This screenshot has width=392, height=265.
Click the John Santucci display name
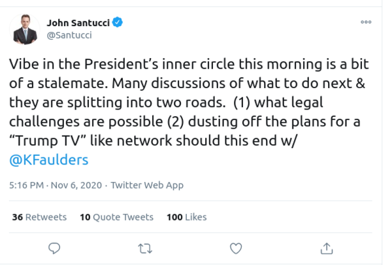click(x=78, y=23)
